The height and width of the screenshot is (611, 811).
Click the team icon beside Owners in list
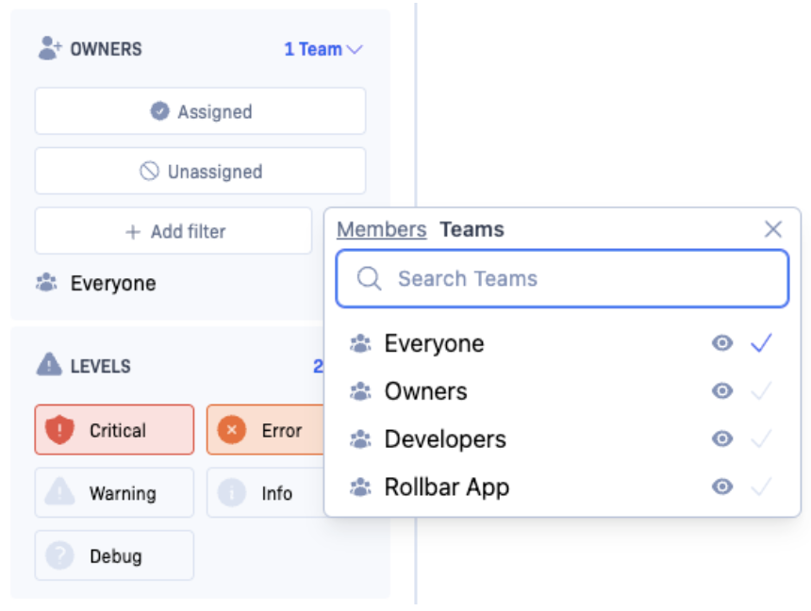360,391
